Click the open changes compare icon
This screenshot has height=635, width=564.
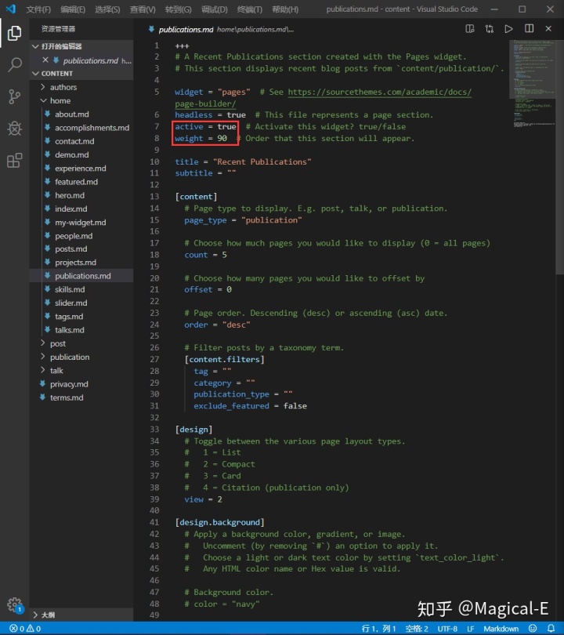(x=490, y=29)
